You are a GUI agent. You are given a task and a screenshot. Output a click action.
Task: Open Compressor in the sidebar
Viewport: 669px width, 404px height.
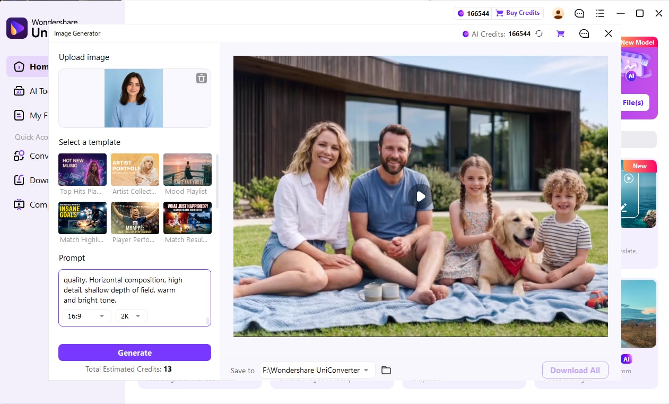pyautogui.click(x=31, y=204)
